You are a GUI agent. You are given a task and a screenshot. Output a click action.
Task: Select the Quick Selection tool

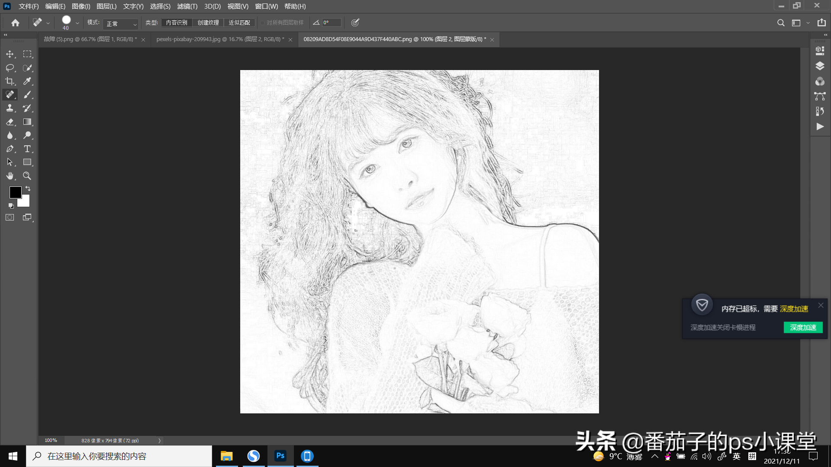click(x=27, y=68)
